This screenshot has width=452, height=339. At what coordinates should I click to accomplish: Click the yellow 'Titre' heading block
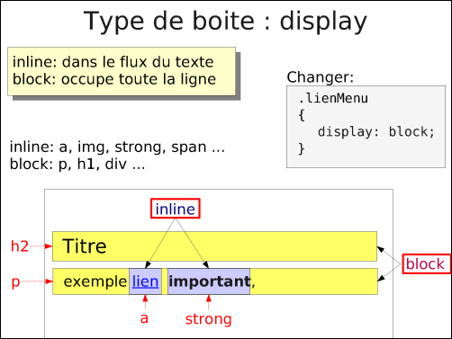tap(214, 246)
